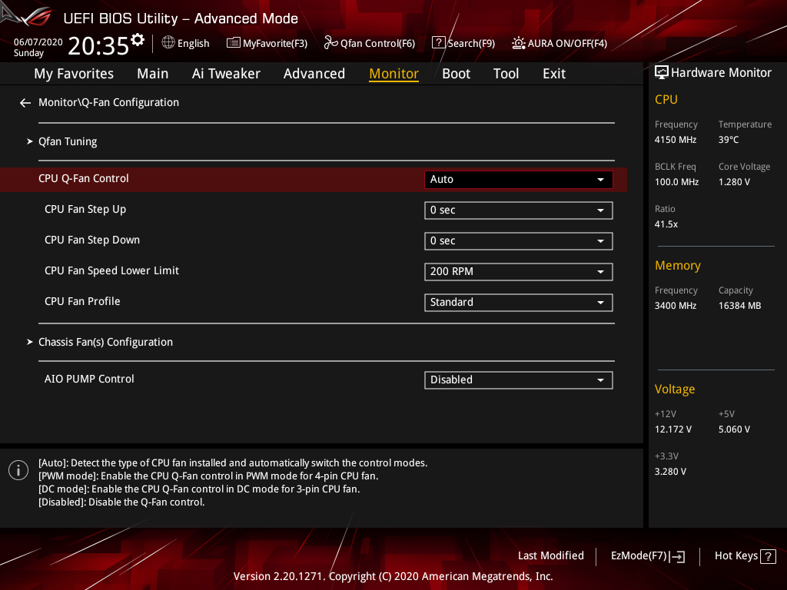Click the EzMode exit arrow icon

[678, 556]
